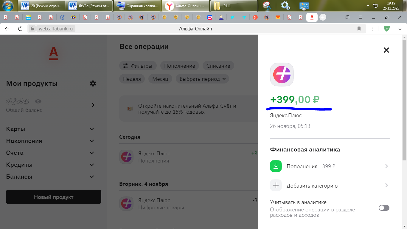Open the browser downloads arrow icon
This screenshot has height=229, width=407.
click(400, 29)
